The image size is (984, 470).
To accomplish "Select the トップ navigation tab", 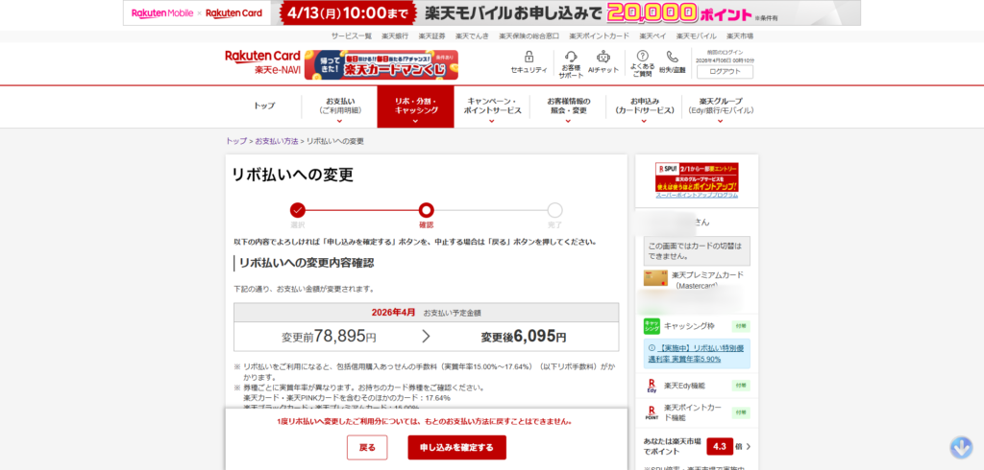I will tap(264, 106).
